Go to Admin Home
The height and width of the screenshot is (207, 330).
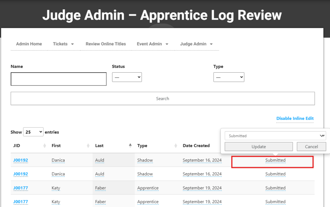point(29,44)
